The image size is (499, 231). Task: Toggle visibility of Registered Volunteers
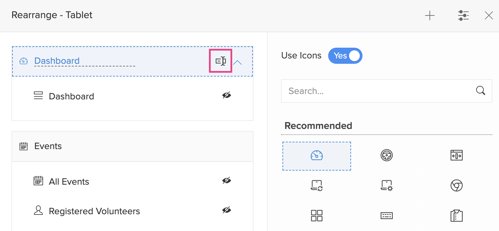pos(227,211)
